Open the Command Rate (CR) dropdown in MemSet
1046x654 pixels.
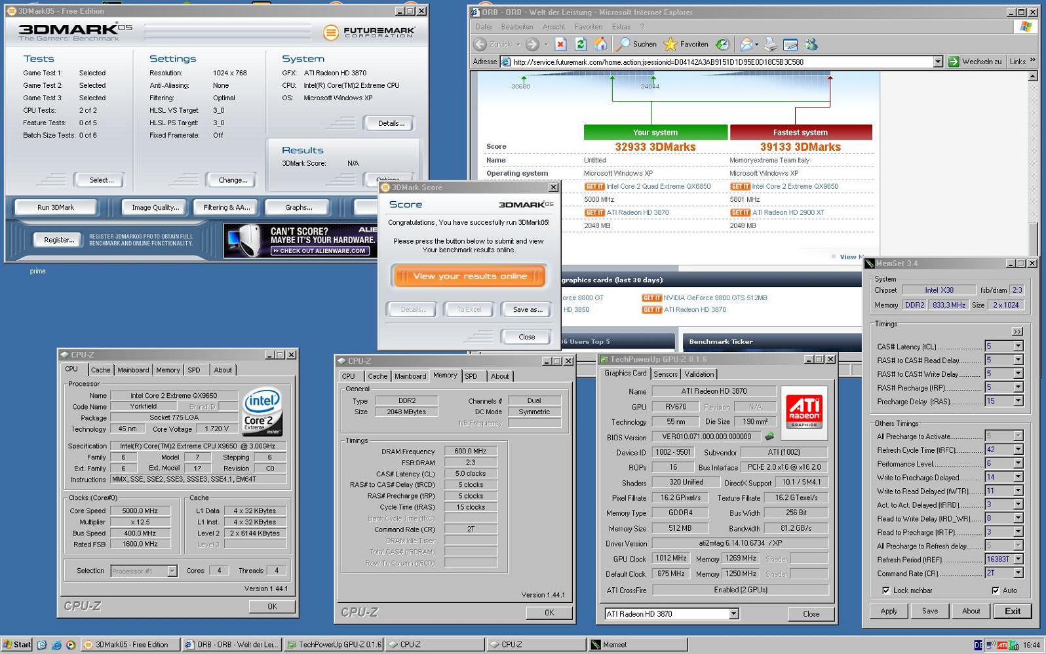coord(1018,573)
